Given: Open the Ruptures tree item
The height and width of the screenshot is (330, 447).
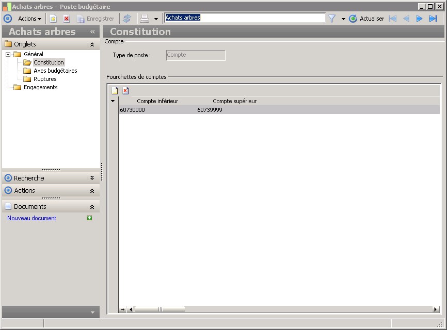Looking at the screenshot, I should (x=45, y=79).
